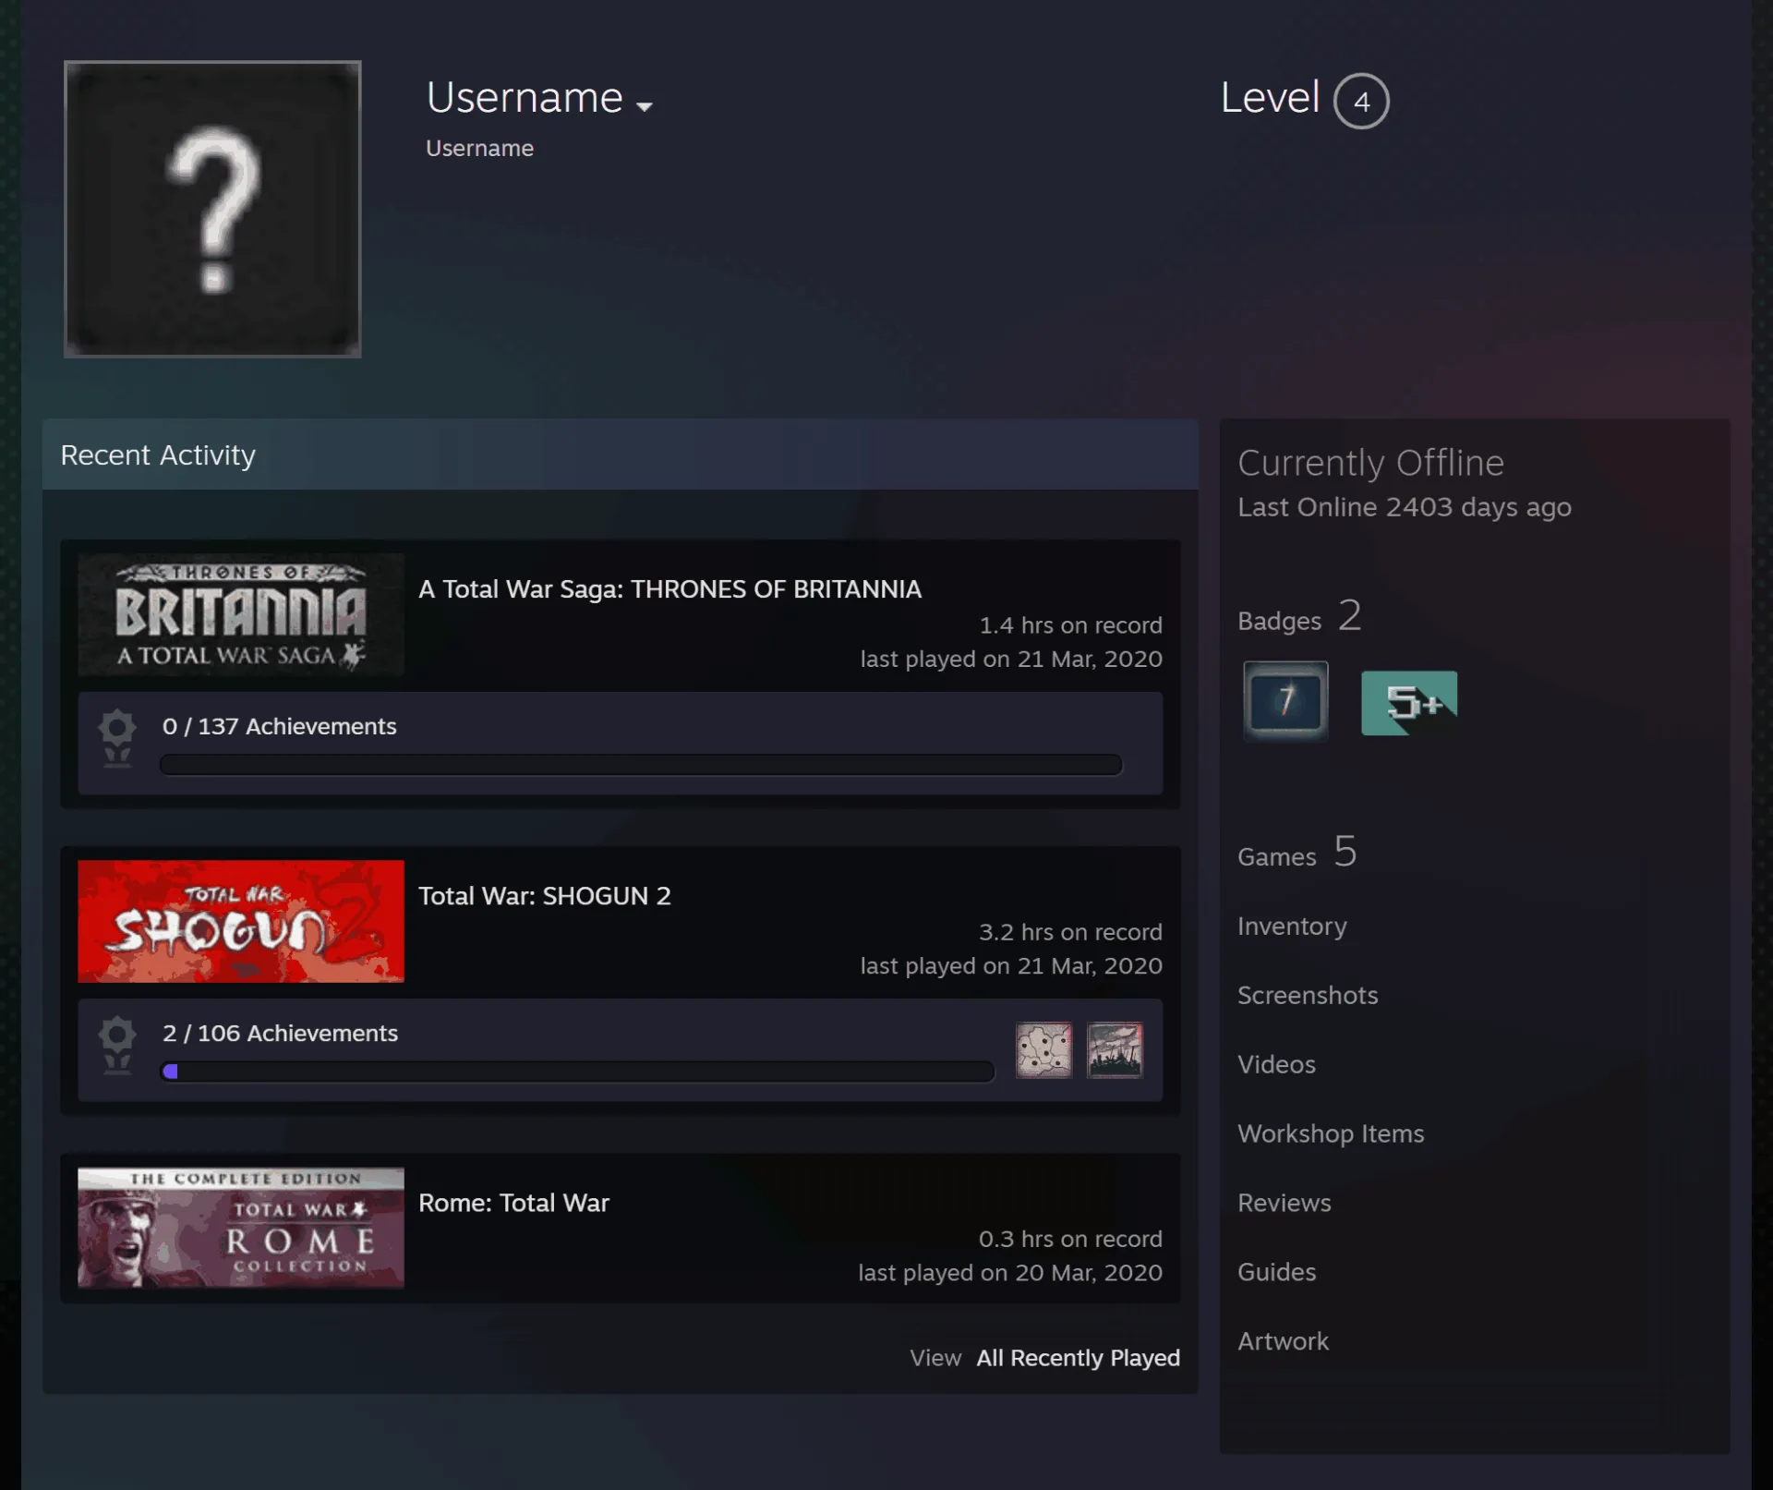Click the large Username profile name

point(525,97)
